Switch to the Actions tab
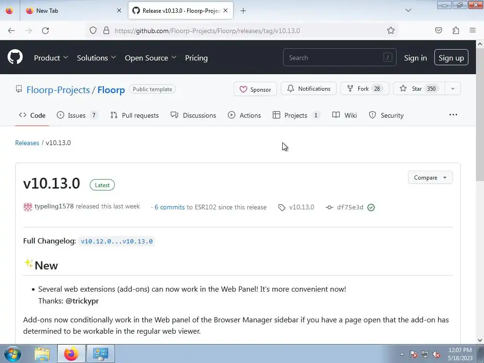The height and width of the screenshot is (363, 484). point(244,115)
